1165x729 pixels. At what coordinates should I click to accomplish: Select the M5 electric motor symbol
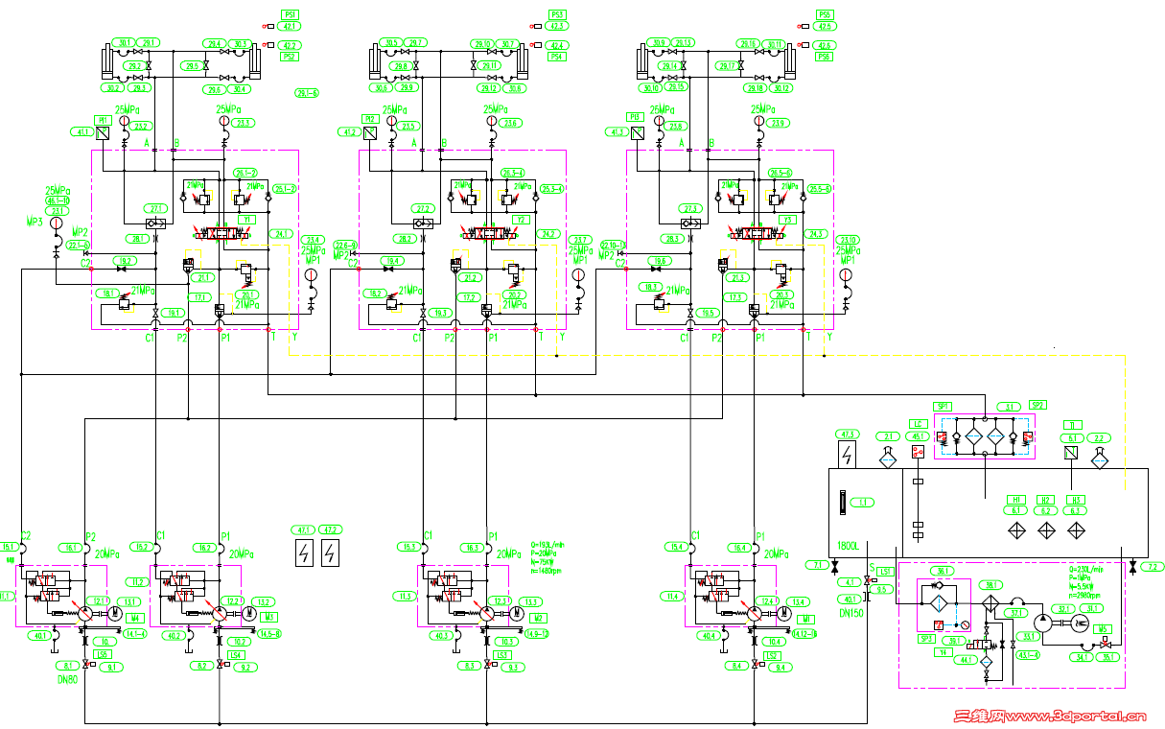click(1080, 623)
